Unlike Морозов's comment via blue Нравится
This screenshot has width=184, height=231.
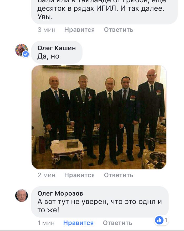(x=78, y=223)
